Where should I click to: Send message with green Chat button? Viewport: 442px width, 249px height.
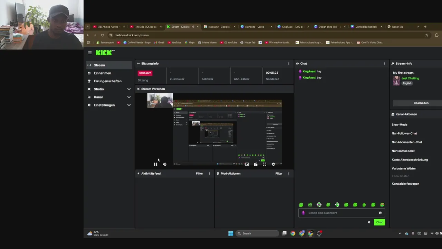(379, 222)
